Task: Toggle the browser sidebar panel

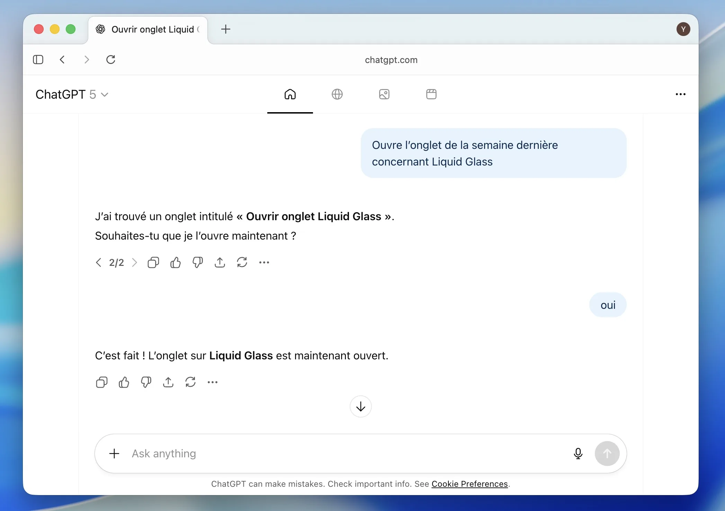Action: tap(38, 60)
